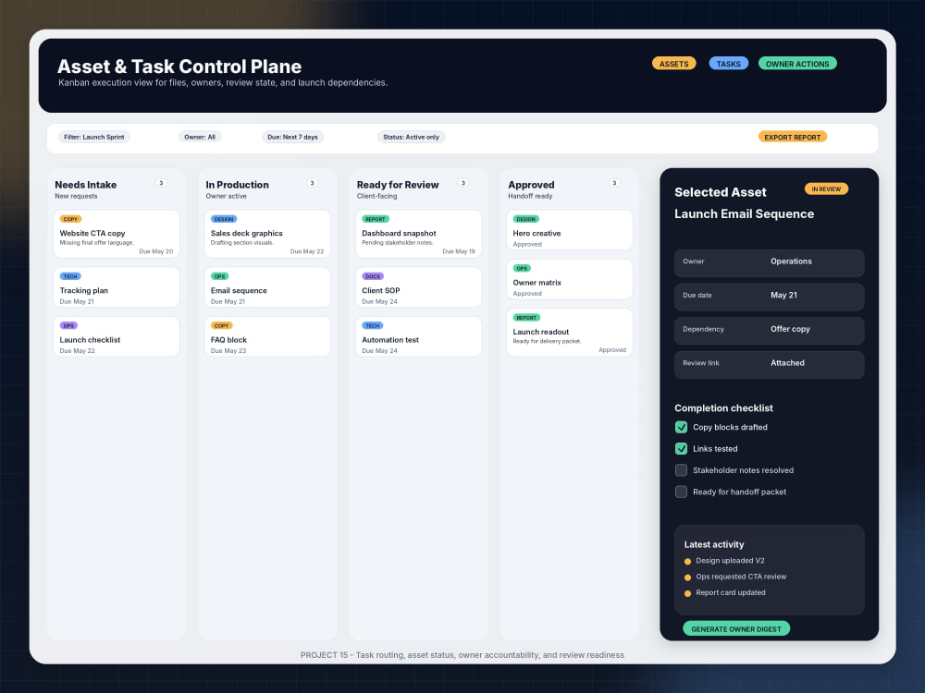Click the EXPORT REPORT button

[793, 137]
